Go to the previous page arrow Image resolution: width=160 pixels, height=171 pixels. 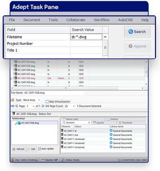point(16,106)
